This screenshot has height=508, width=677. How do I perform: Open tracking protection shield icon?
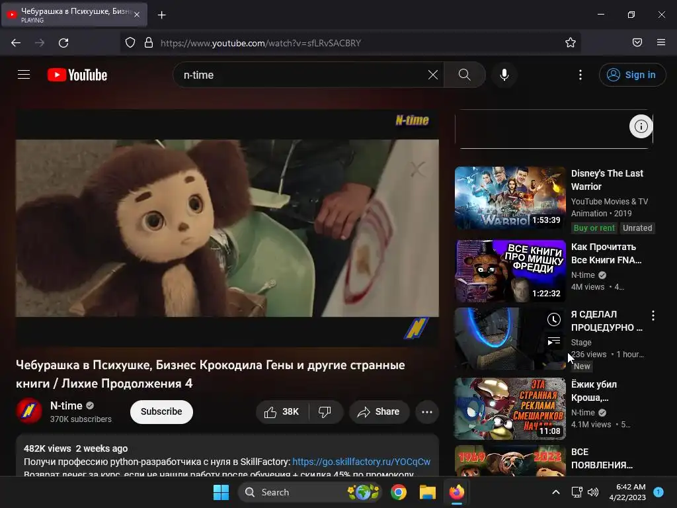[130, 42]
